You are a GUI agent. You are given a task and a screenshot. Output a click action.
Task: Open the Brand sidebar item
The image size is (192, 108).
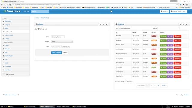click(7, 28)
